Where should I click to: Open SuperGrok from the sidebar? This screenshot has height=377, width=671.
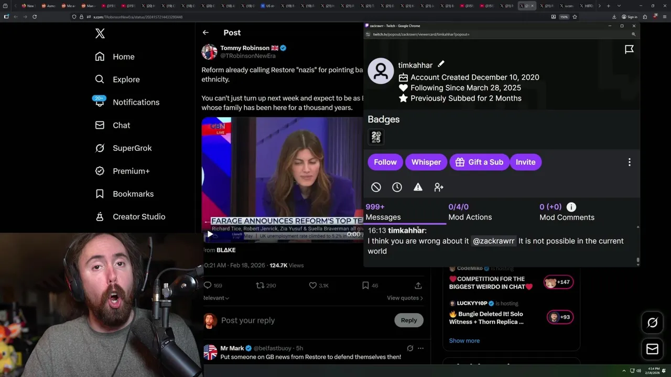click(x=123, y=148)
